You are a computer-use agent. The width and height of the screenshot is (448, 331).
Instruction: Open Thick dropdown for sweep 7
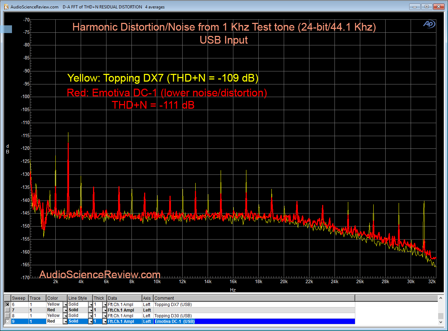[105, 310]
